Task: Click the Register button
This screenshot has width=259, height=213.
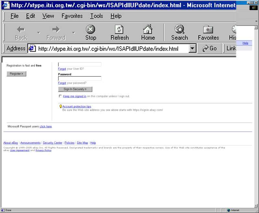Action: [16, 74]
